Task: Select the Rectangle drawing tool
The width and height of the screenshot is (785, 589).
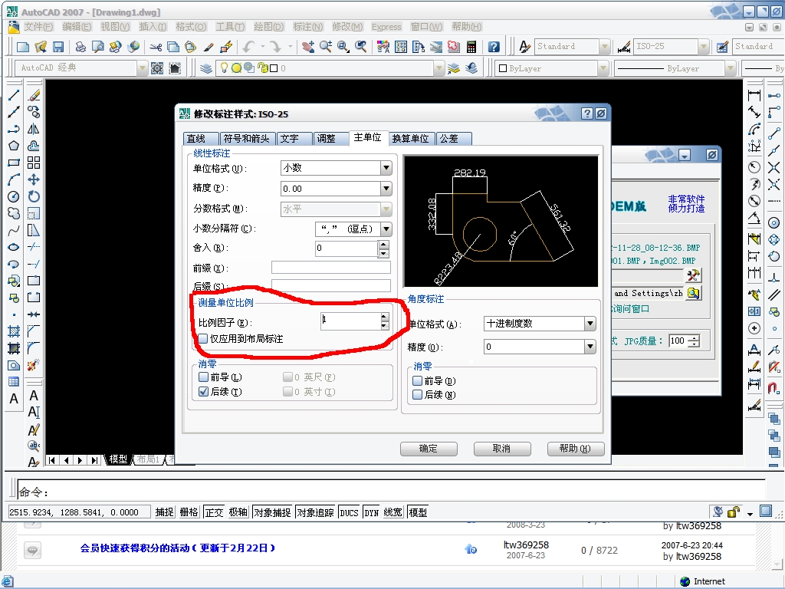Action: coord(14,163)
